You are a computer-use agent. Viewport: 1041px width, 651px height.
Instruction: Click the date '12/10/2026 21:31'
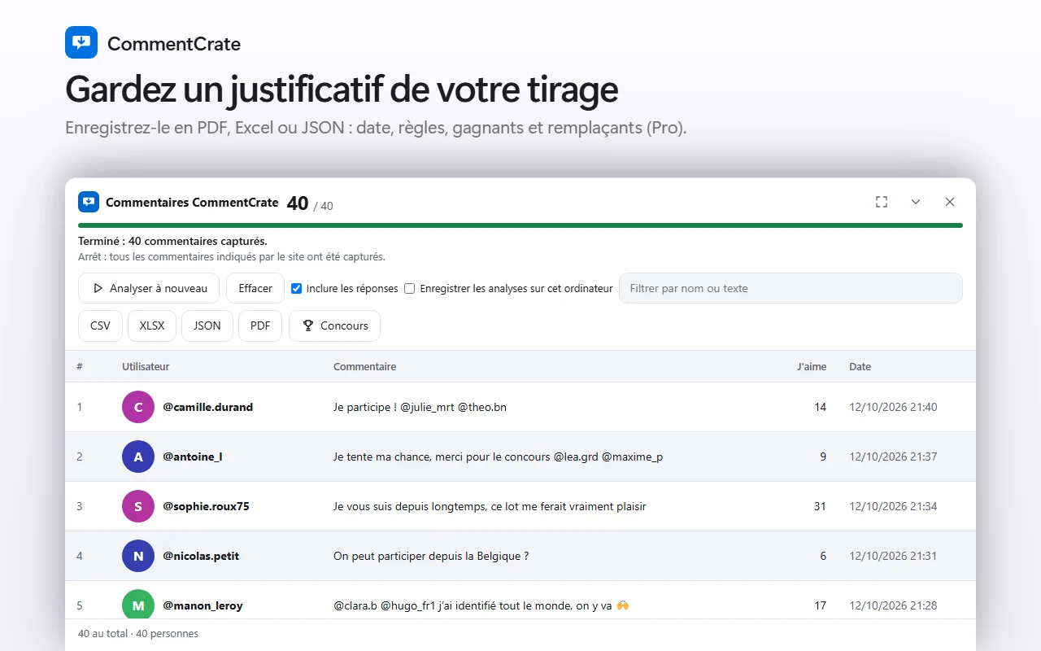(x=893, y=556)
